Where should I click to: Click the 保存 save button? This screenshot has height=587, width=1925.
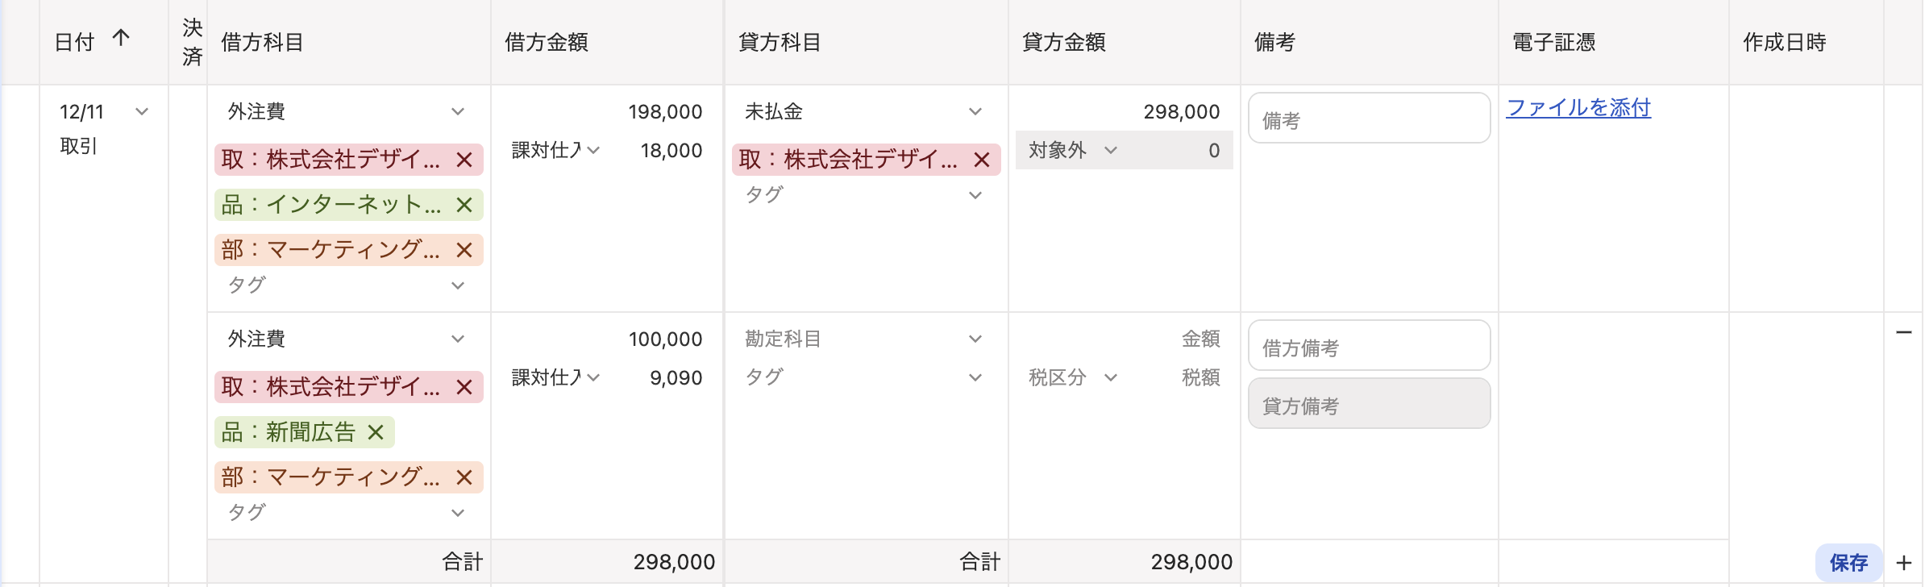pyautogui.click(x=1848, y=562)
